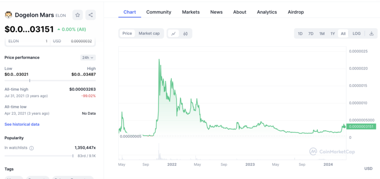Click the 2023 x-axis label
The width and height of the screenshot is (380, 179).
pos(250,164)
